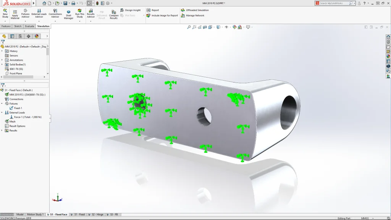The width and height of the screenshot is (391, 220).
Task: Switch to the Evaluate tab
Action: click(29, 26)
